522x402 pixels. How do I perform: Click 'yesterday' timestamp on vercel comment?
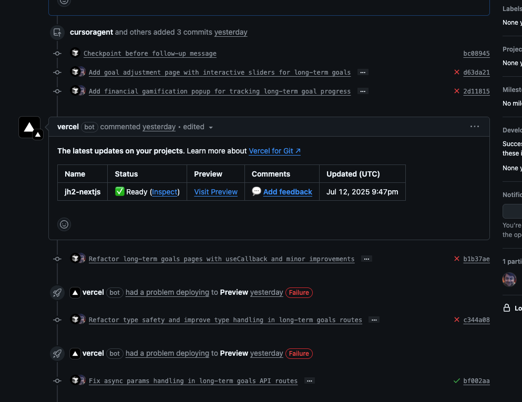[x=159, y=127]
